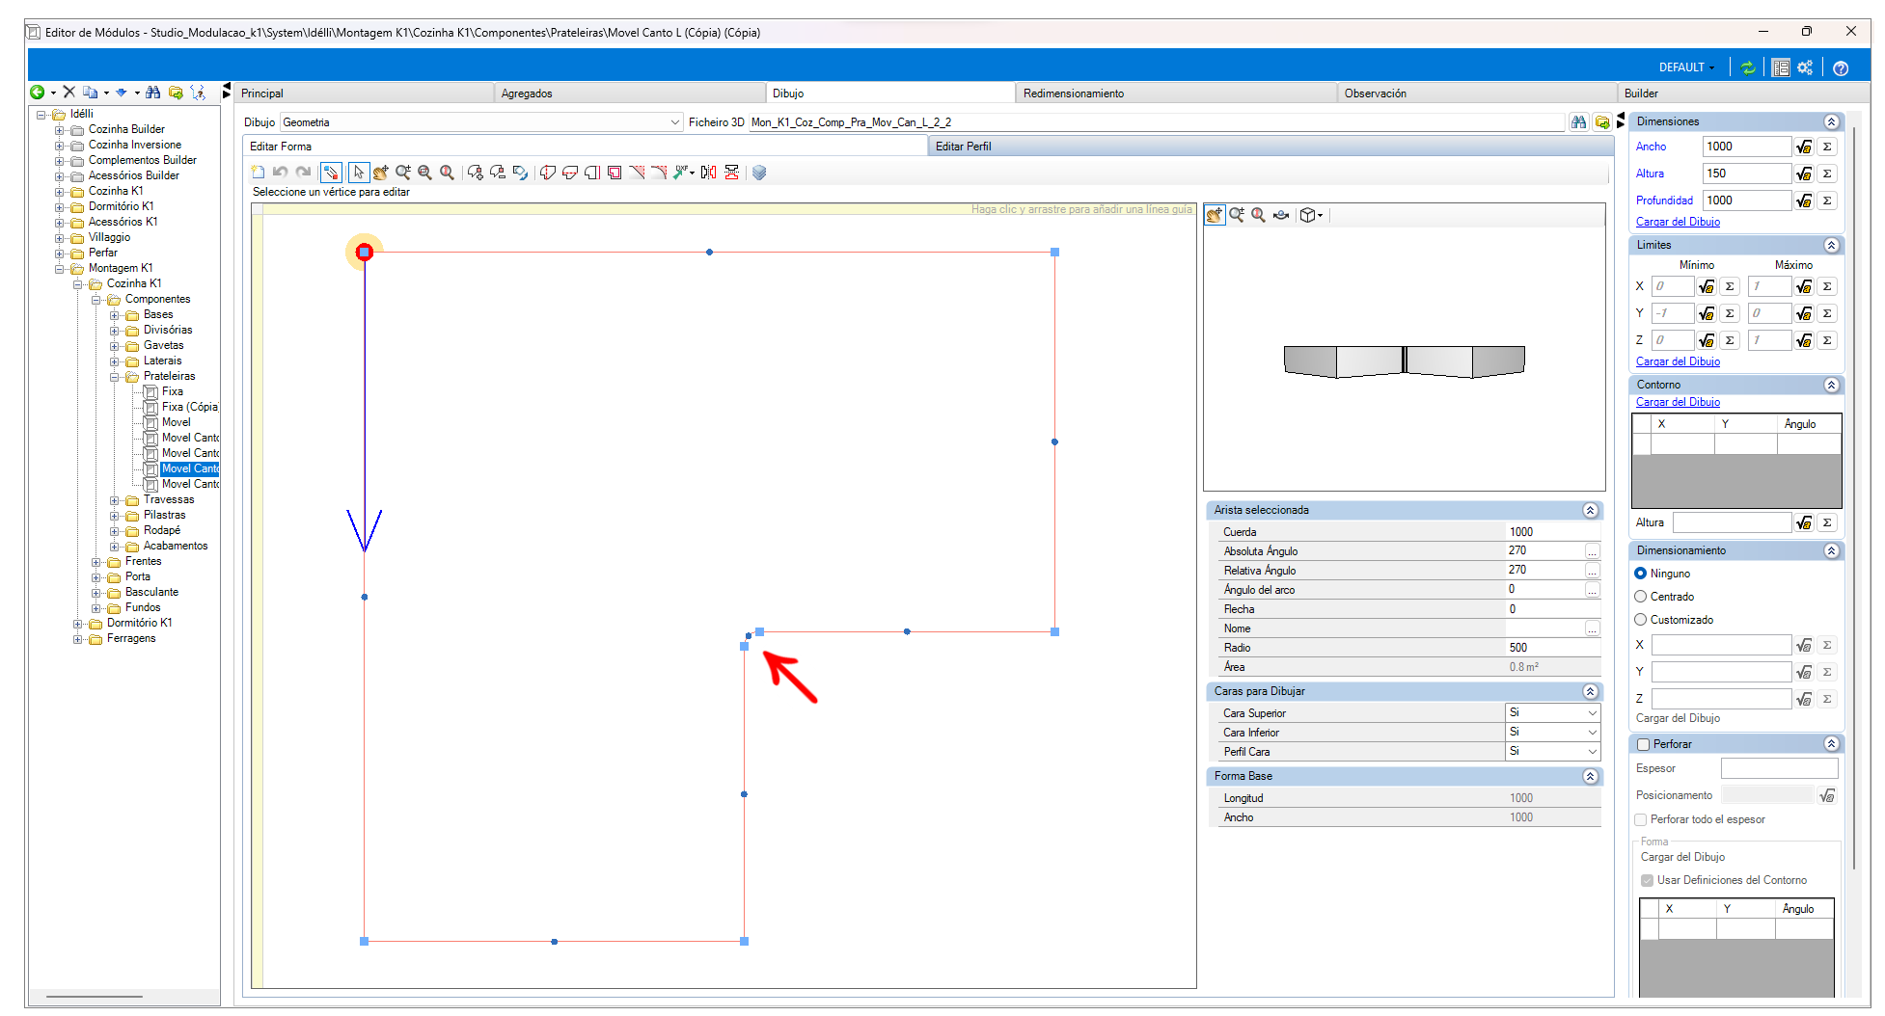Click Cargar del Dibujo link under Limites

click(1678, 361)
